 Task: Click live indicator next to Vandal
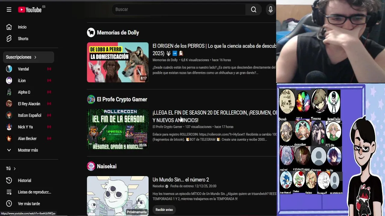pos(49,69)
